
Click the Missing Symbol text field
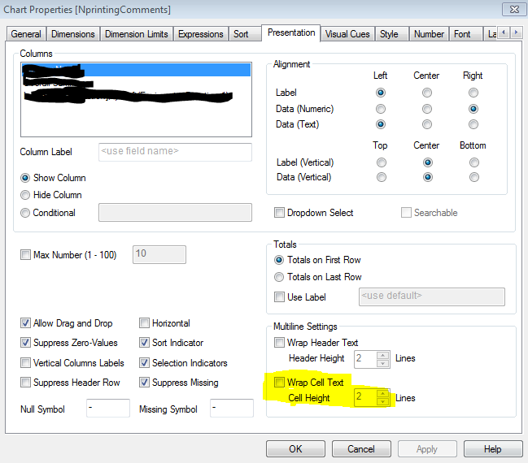click(x=232, y=409)
